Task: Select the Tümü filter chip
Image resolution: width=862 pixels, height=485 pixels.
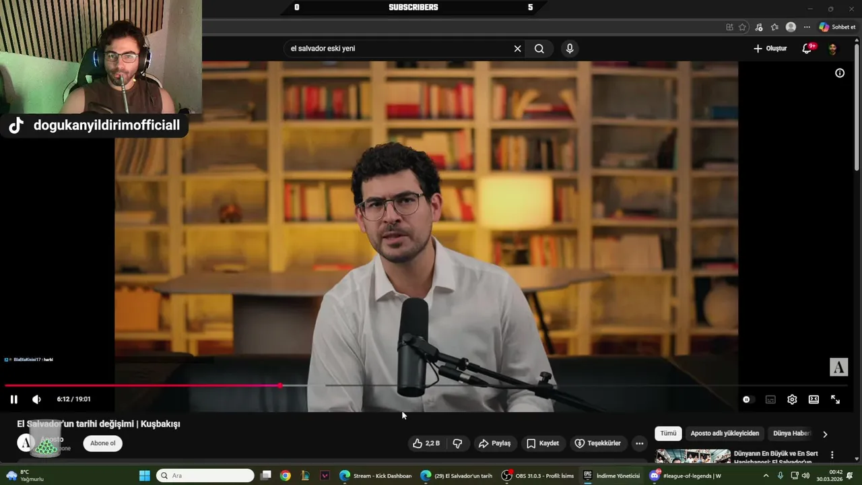Action: point(668,433)
